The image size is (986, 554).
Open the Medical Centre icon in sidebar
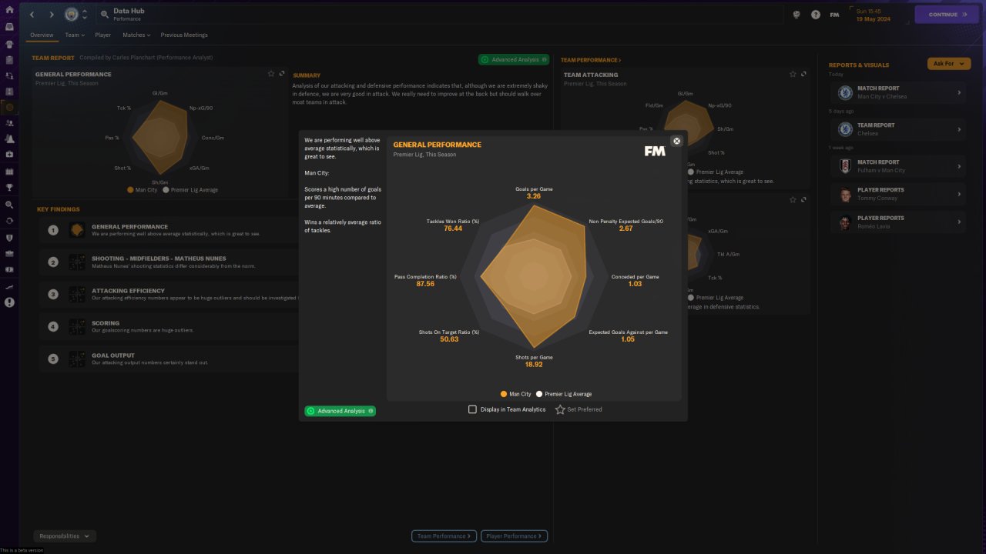click(9, 155)
